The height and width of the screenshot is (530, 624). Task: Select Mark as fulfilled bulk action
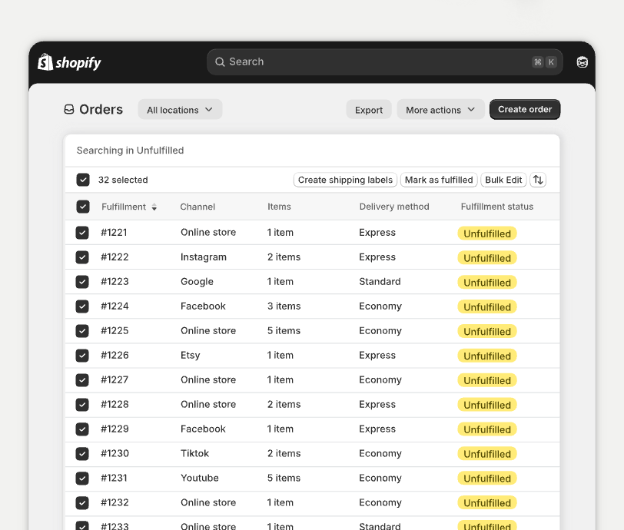[439, 180]
